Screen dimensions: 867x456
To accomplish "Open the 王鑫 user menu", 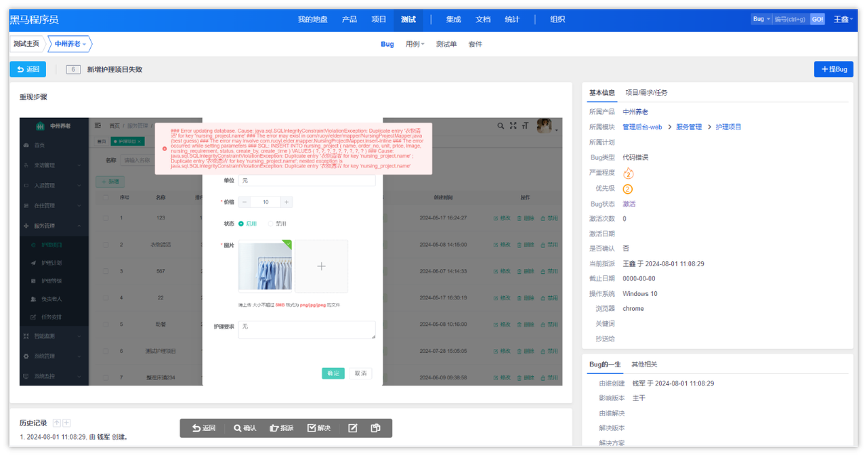I will (843, 19).
